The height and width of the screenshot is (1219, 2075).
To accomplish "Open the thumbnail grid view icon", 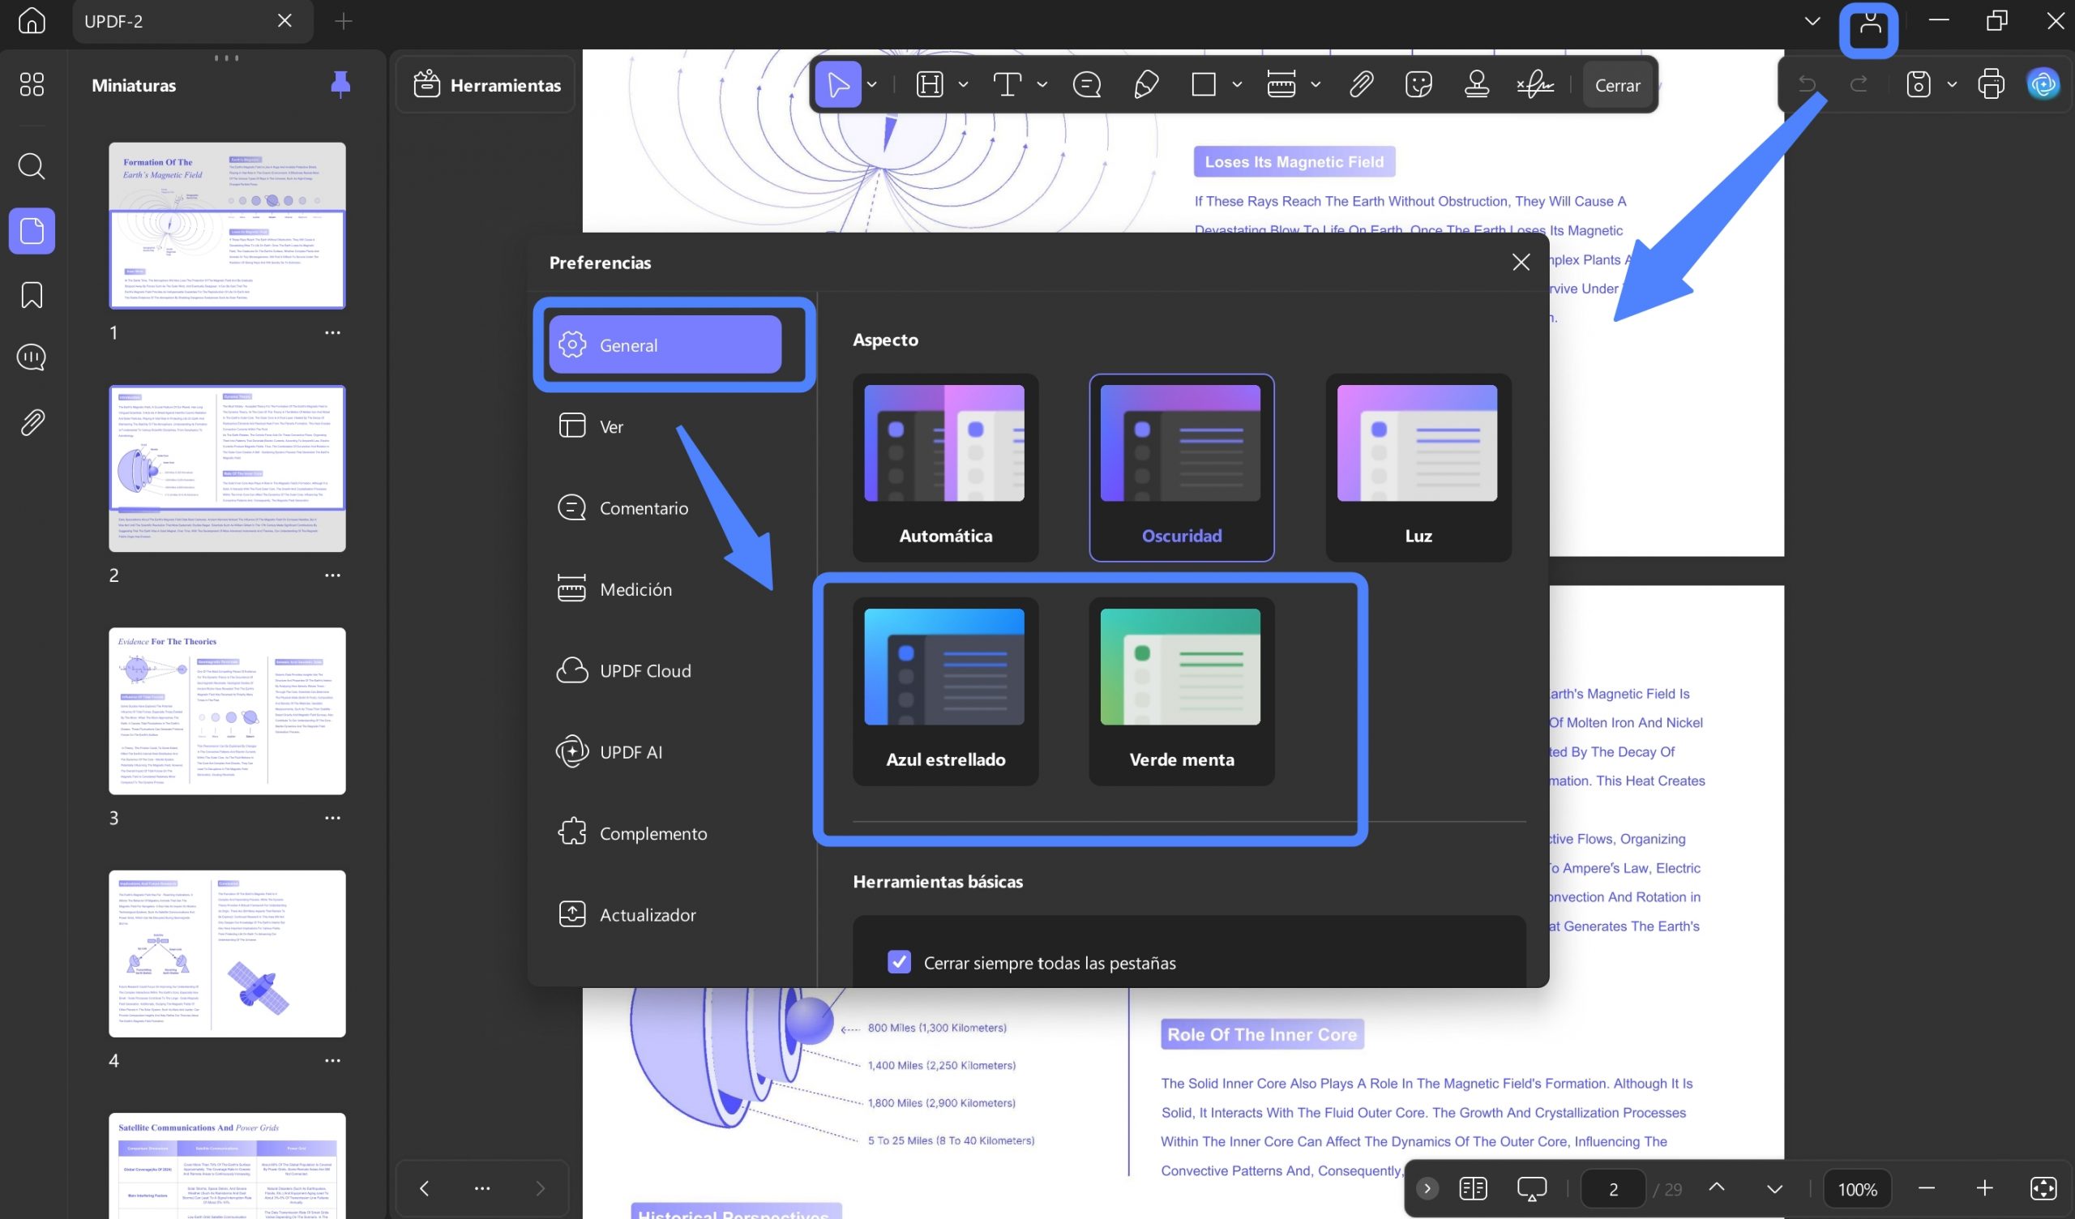I will tap(32, 84).
